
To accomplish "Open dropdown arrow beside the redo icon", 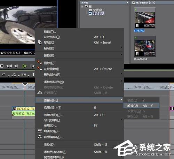I will click(9, 76).
